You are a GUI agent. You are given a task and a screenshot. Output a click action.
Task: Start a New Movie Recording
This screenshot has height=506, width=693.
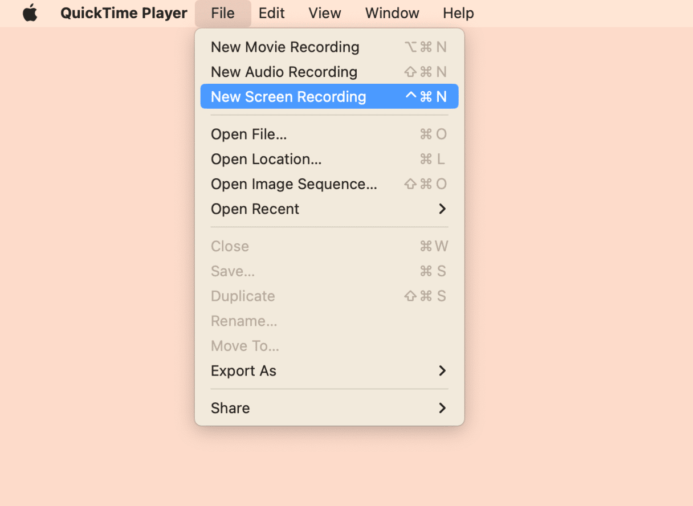pos(285,47)
